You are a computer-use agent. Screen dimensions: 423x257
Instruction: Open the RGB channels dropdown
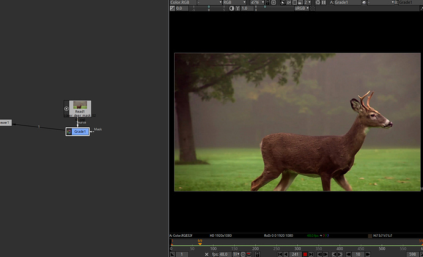tap(234, 2)
